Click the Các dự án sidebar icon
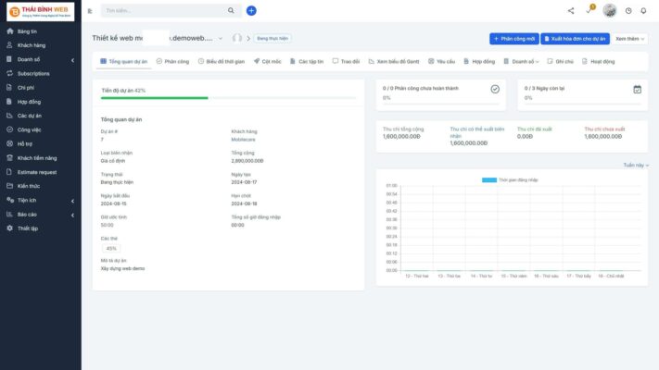The height and width of the screenshot is (370, 659). click(x=9, y=116)
